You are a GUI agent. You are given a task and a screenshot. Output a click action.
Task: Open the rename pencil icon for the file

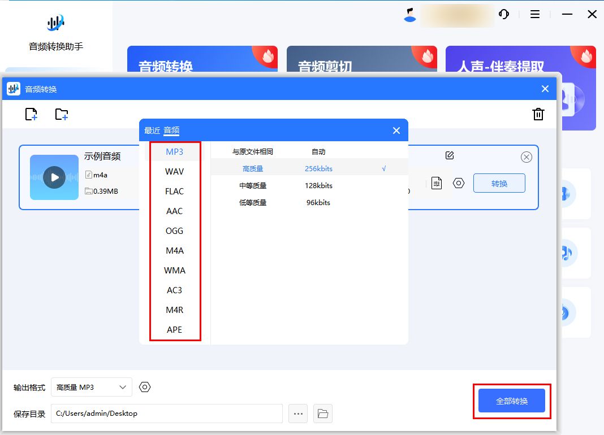[450, 155]
